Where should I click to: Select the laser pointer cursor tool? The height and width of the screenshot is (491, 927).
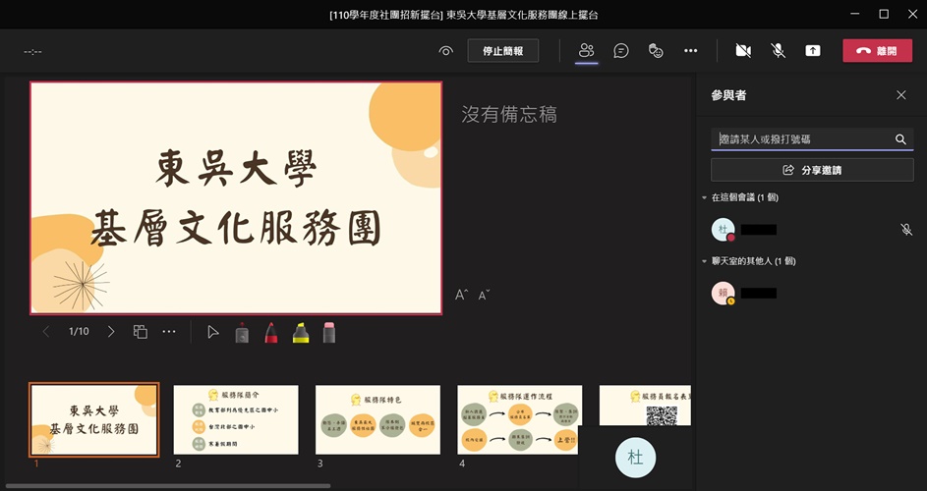pyautogui.click(x=213, y=332)
